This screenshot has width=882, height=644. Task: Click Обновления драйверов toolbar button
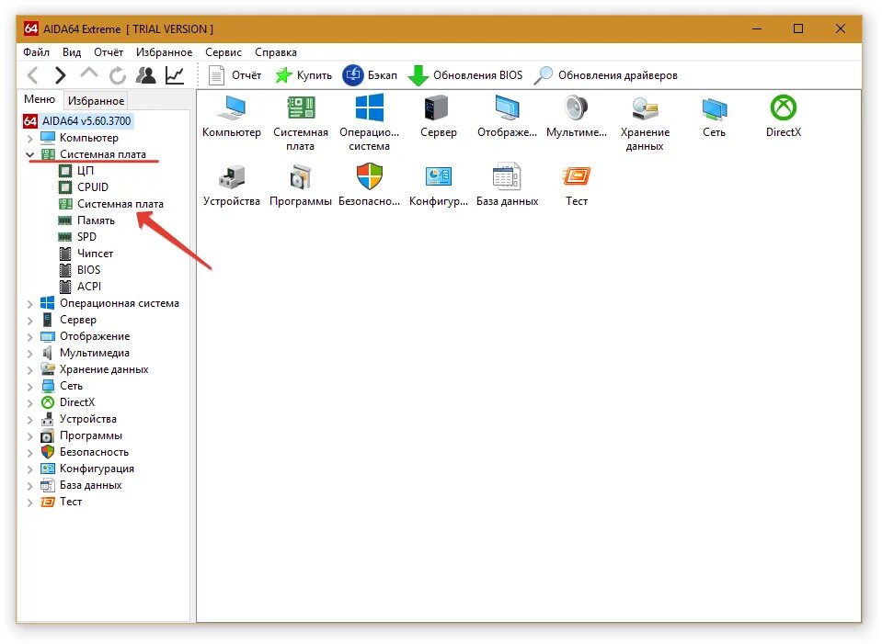coord(605,74)
